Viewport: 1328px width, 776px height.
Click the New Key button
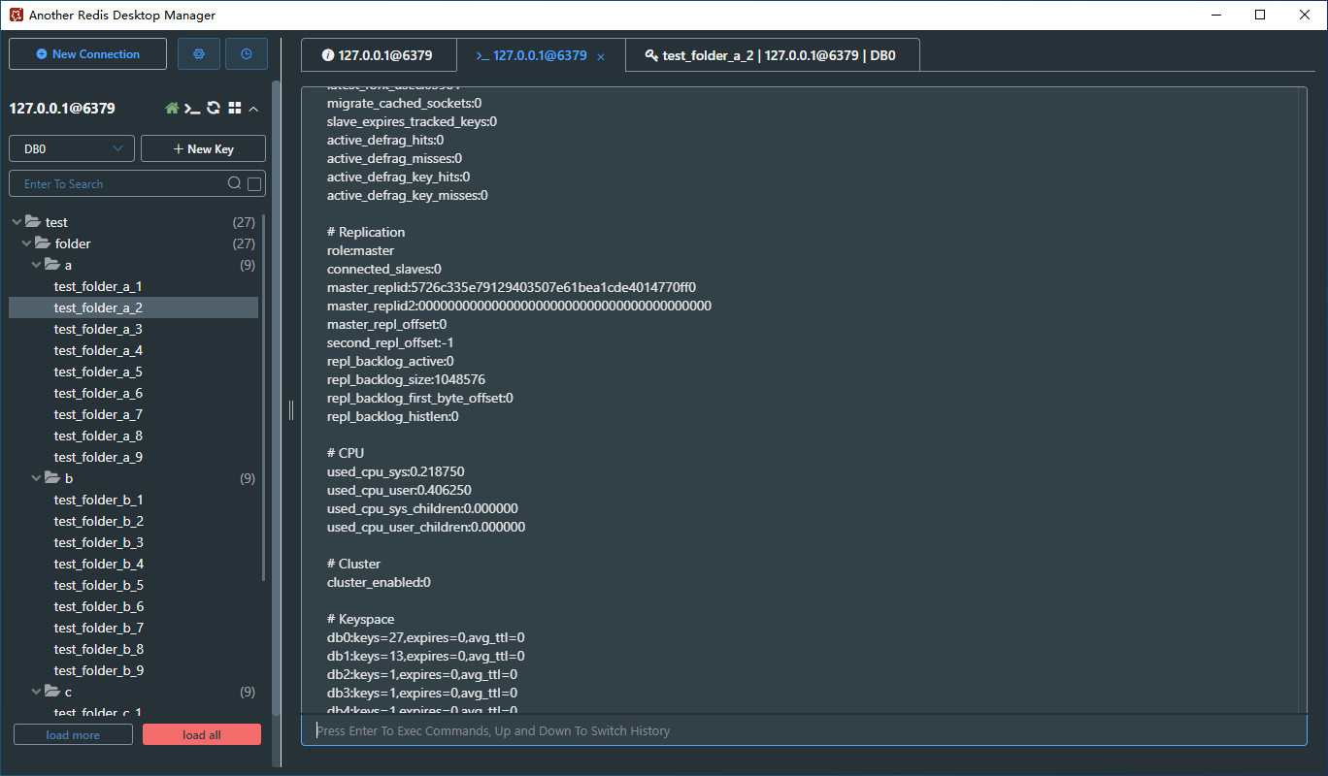tap(204, 148)
